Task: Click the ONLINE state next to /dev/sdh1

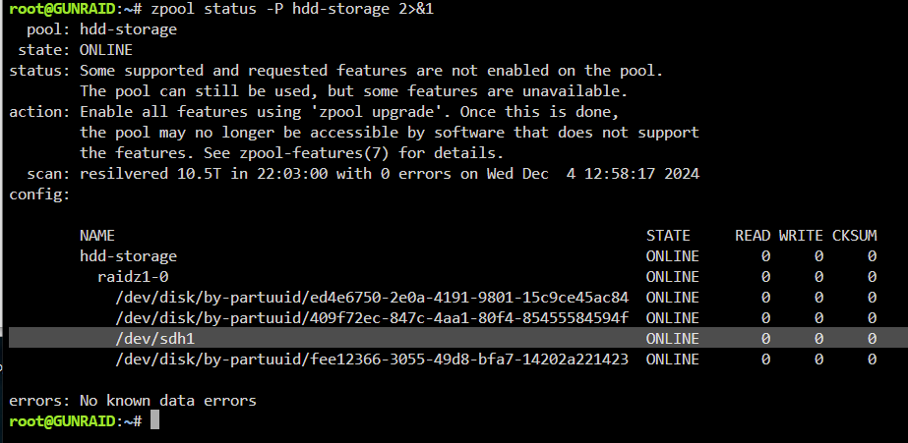Action: coord(673,338)
